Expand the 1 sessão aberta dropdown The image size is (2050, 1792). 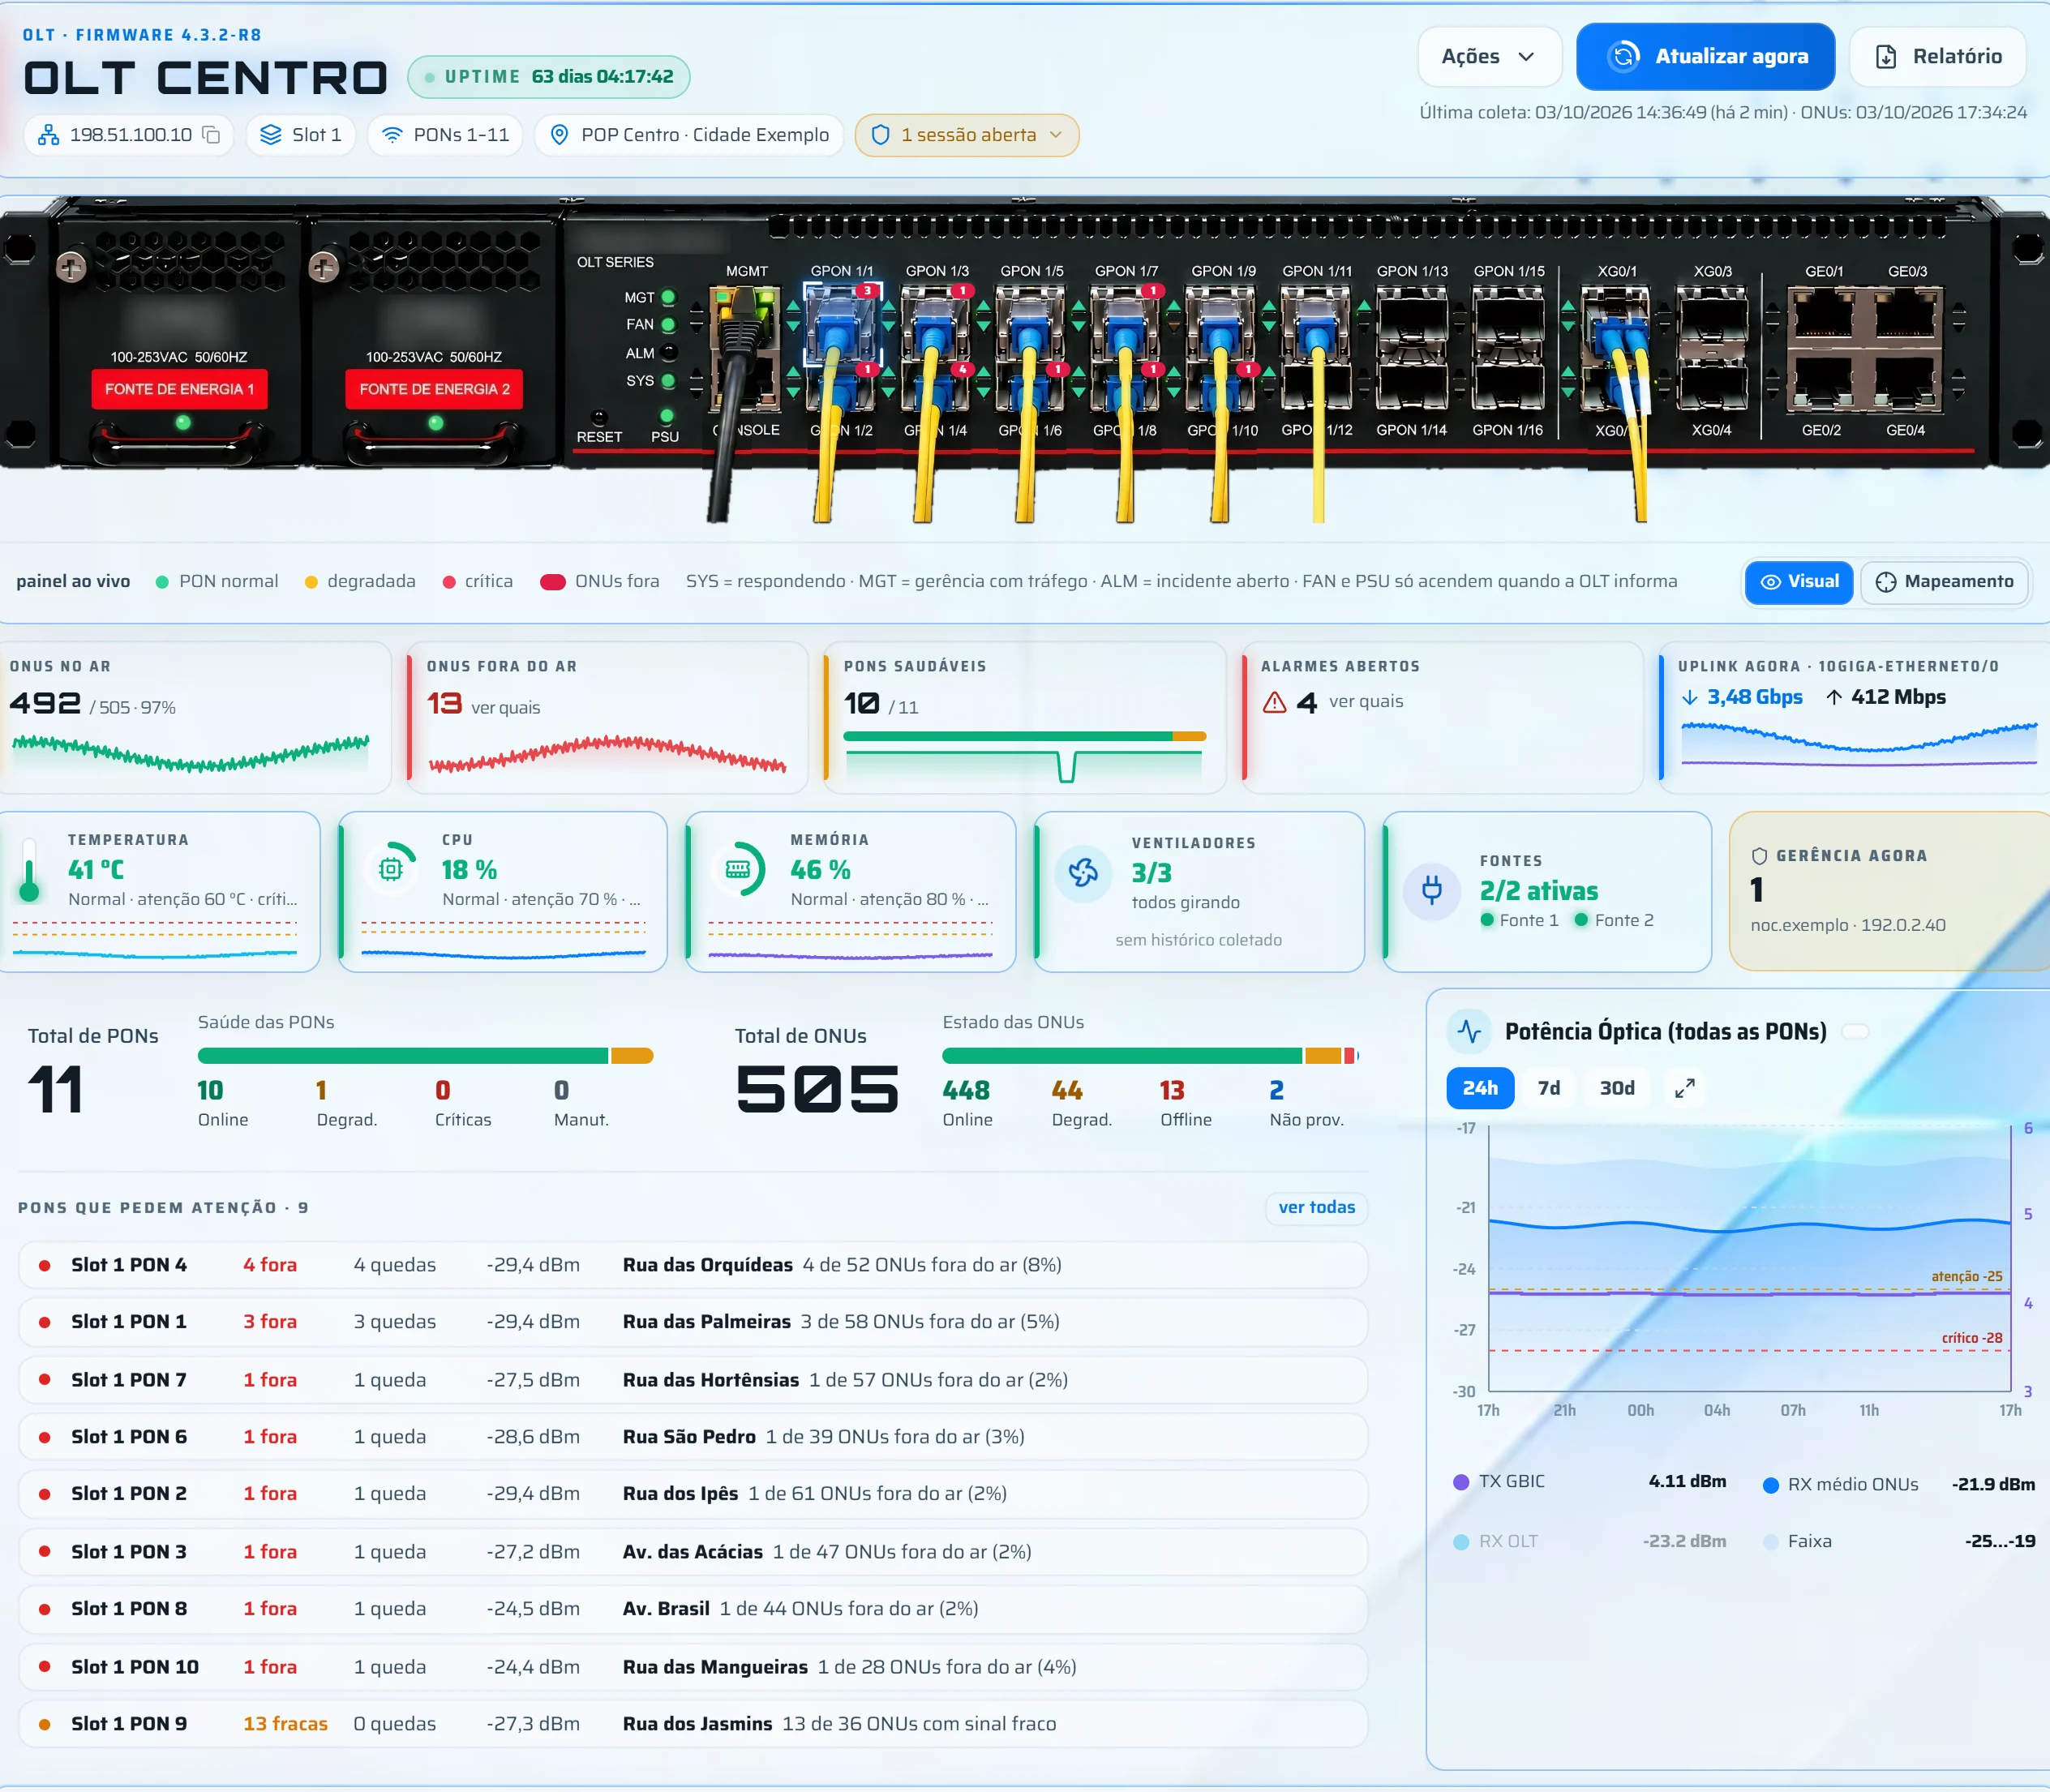967,135
